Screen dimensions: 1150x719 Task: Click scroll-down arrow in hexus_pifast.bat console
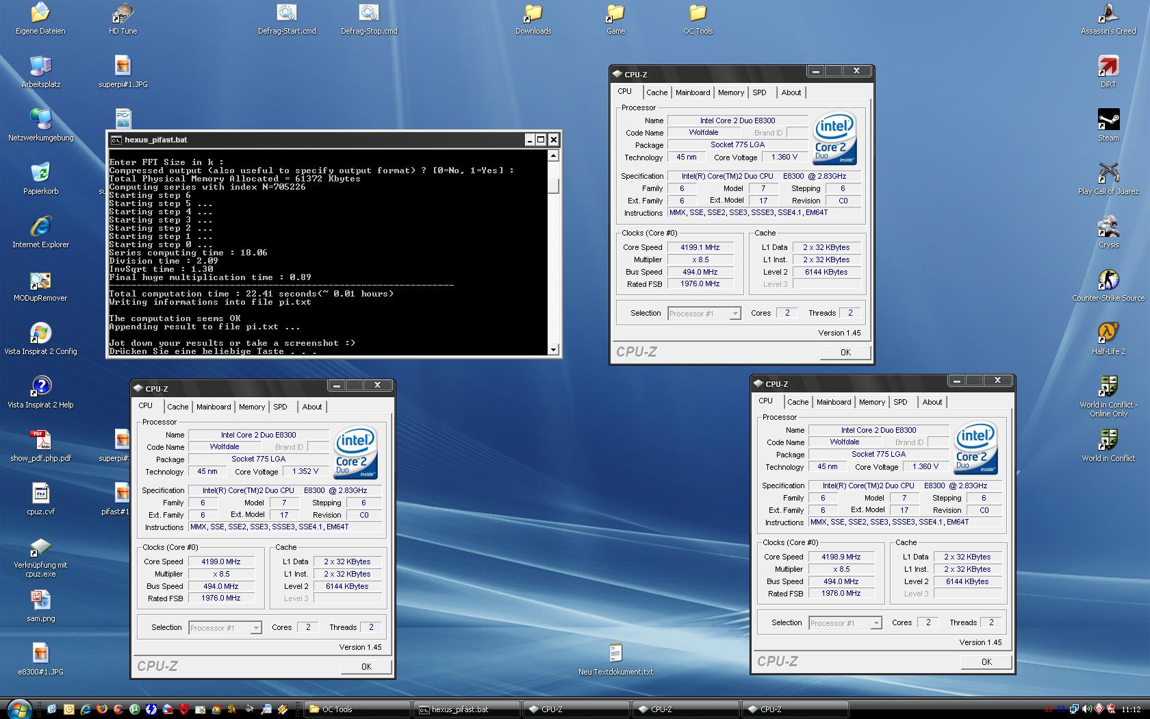[554, 349]
